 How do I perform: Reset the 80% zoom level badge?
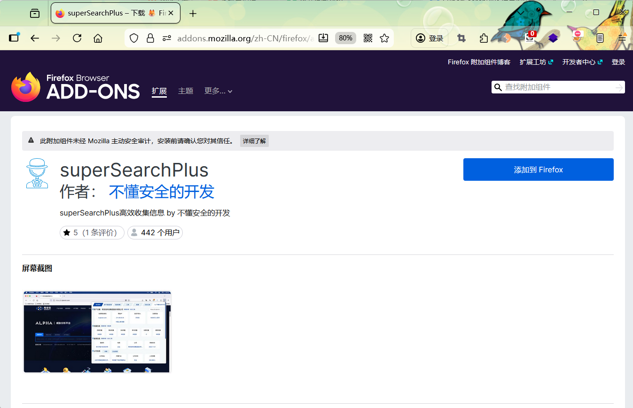point(345,38)
